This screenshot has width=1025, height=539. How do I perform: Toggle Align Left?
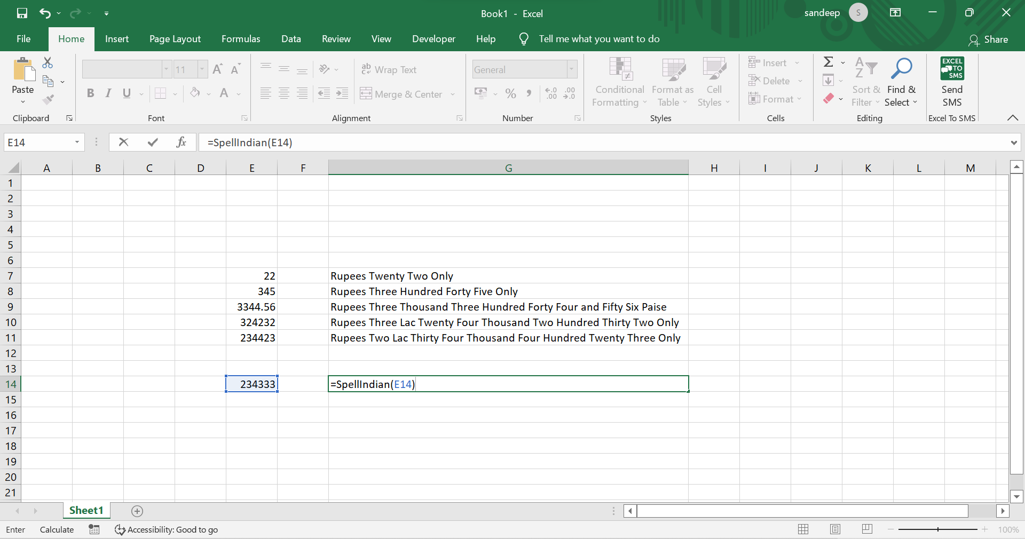(265, 93)
